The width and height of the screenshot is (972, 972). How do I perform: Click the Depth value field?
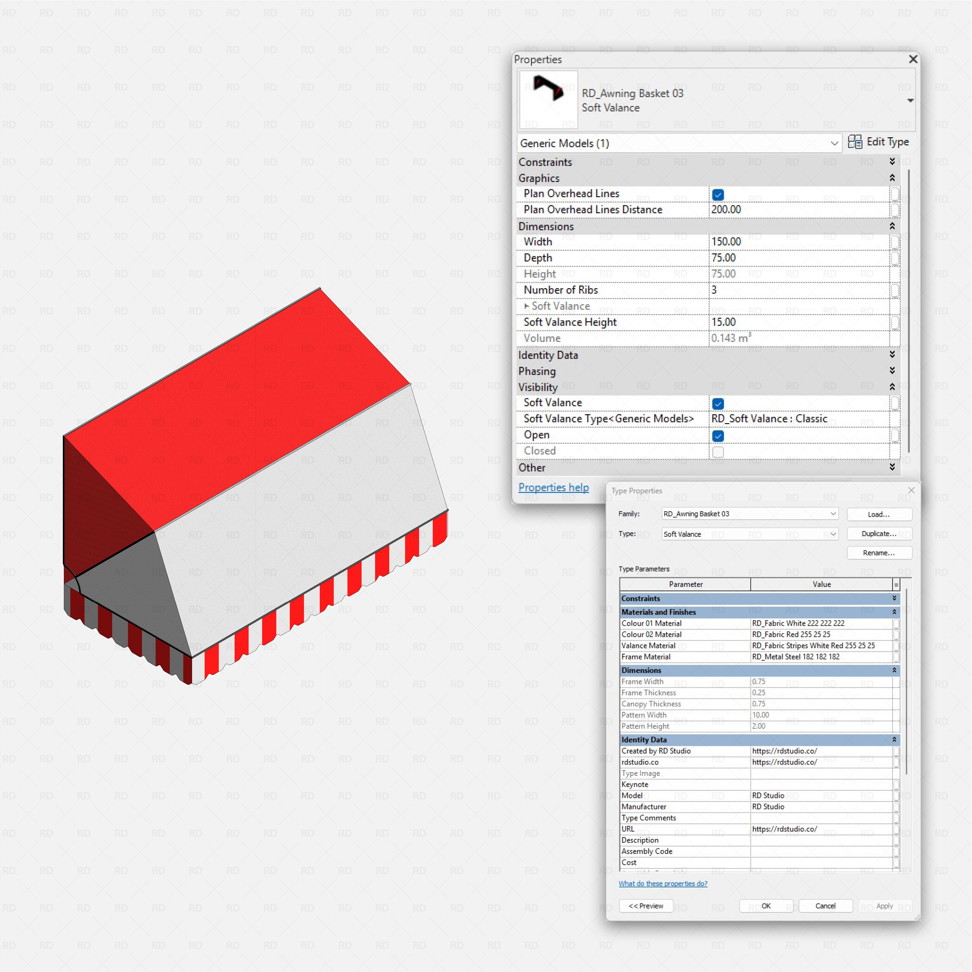tap(799, 258)
